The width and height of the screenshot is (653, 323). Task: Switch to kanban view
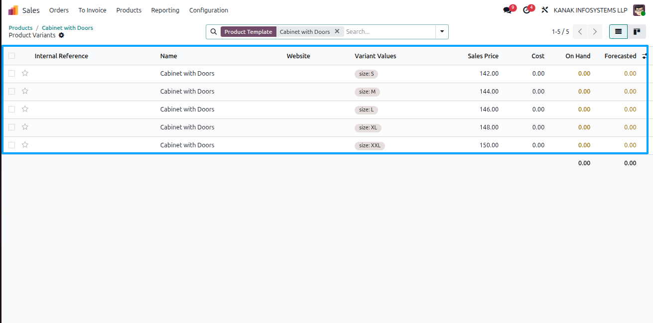coord(637,31)
